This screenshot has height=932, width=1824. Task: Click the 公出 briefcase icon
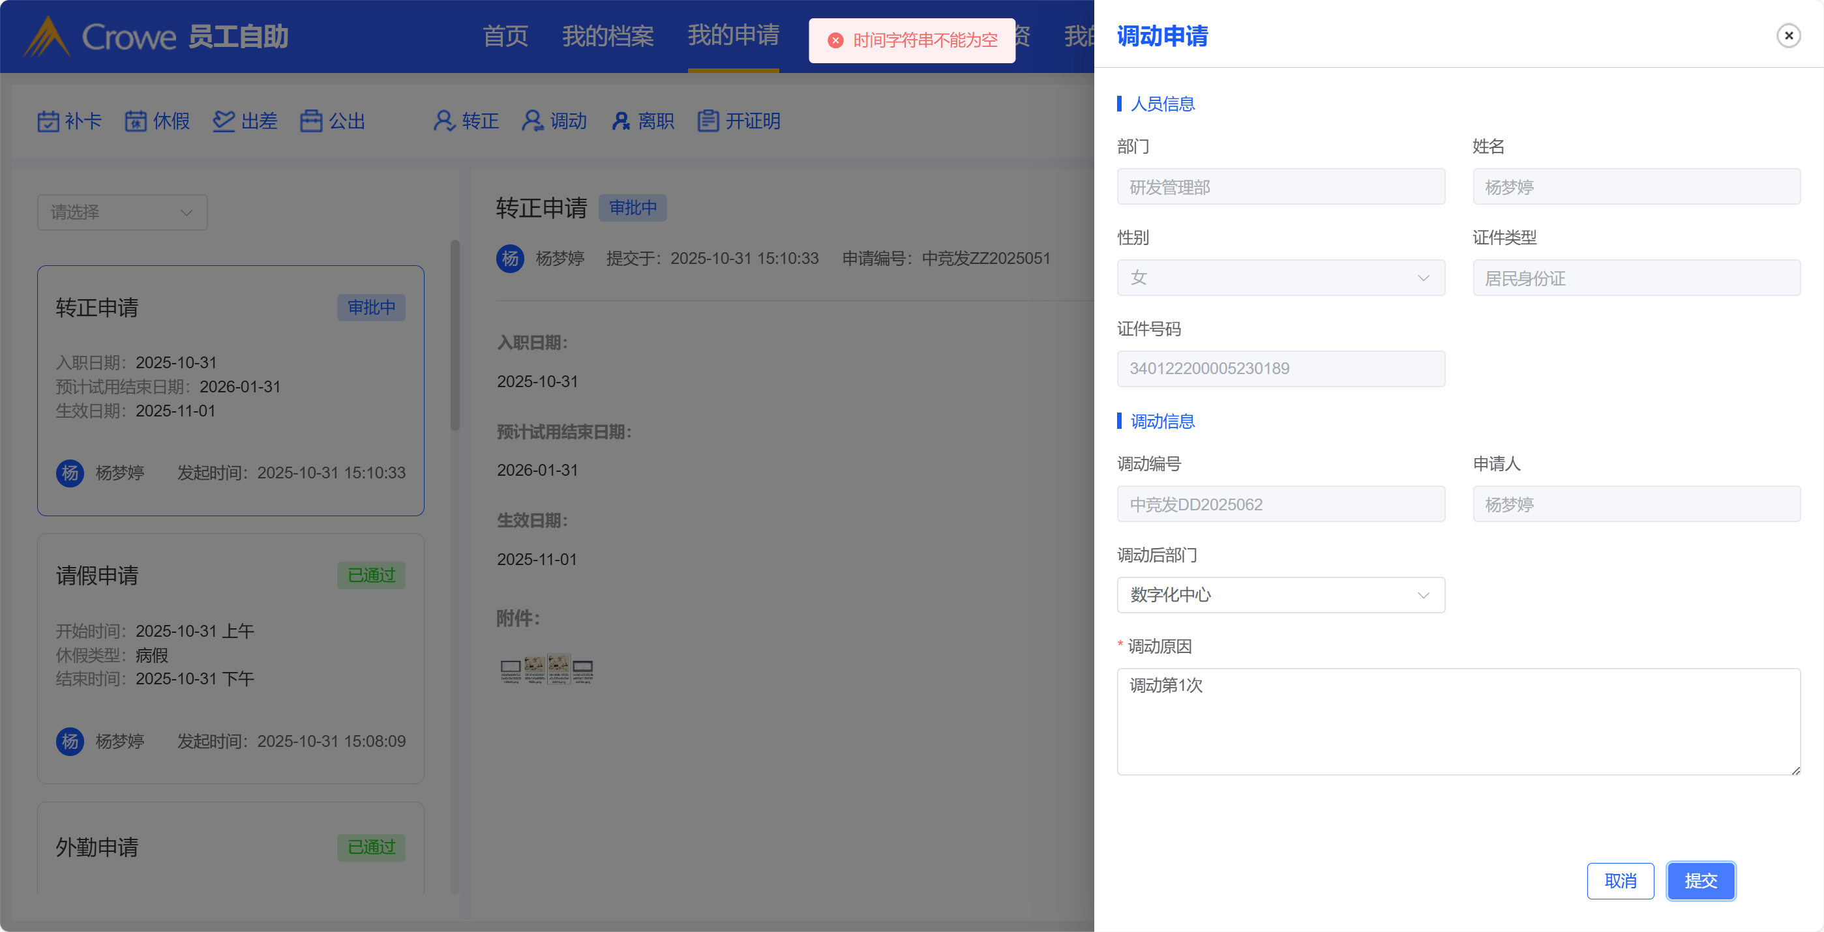click(x=311, y=121)
